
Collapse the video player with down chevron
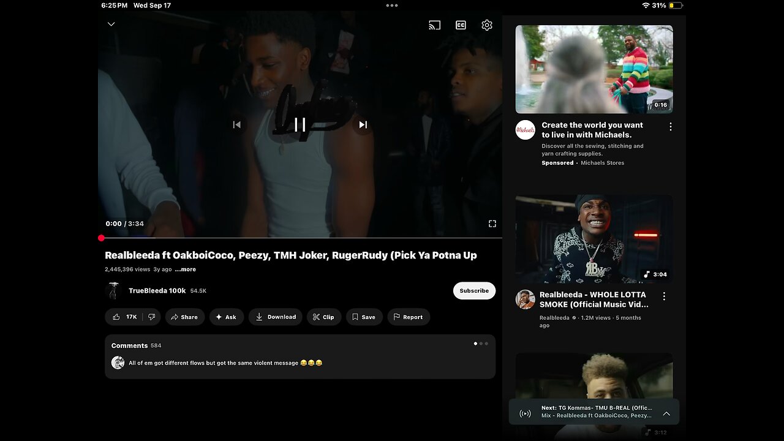tap(111, 24)
